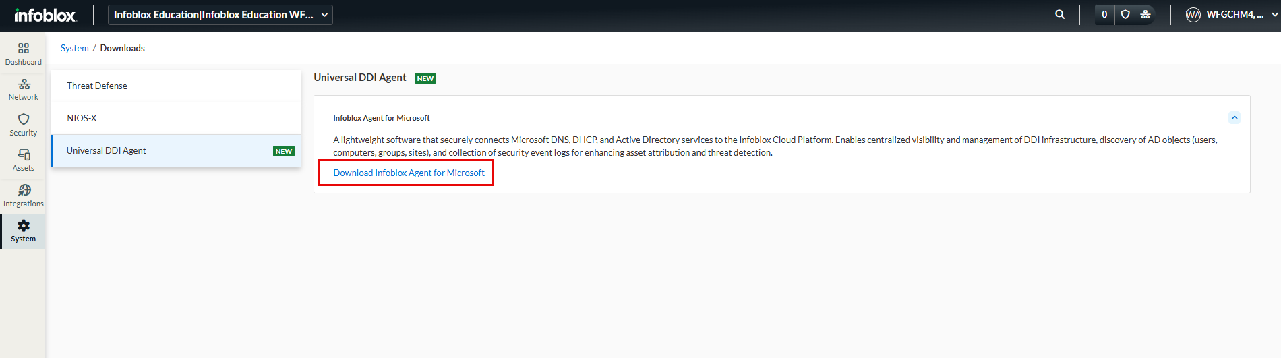Open the Security sidebar section
Screen dimensions: 1281x358
pos(23,125)
